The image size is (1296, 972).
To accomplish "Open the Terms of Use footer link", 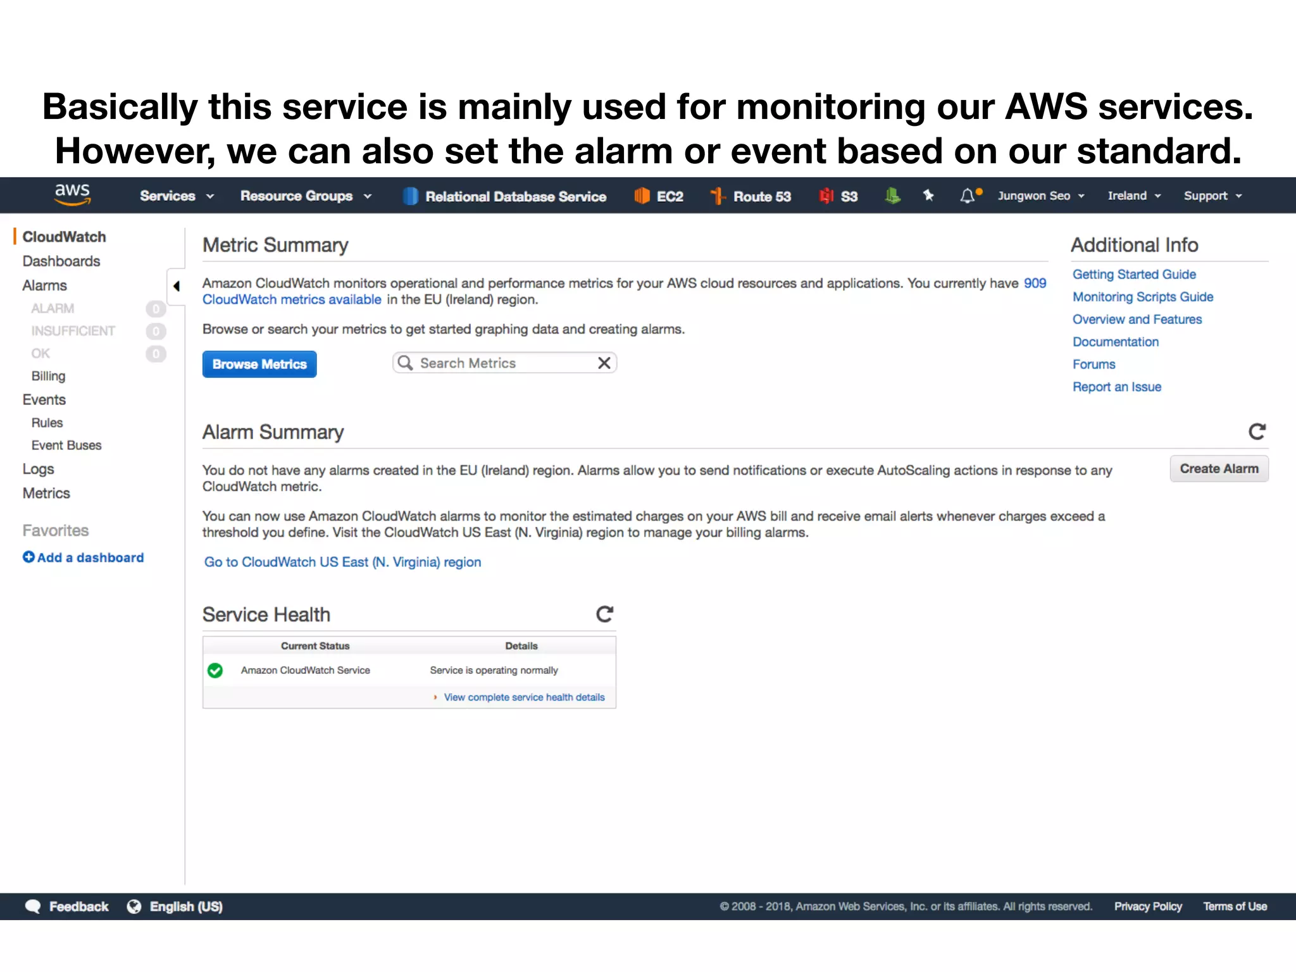I will click(x=1235, y=906).
